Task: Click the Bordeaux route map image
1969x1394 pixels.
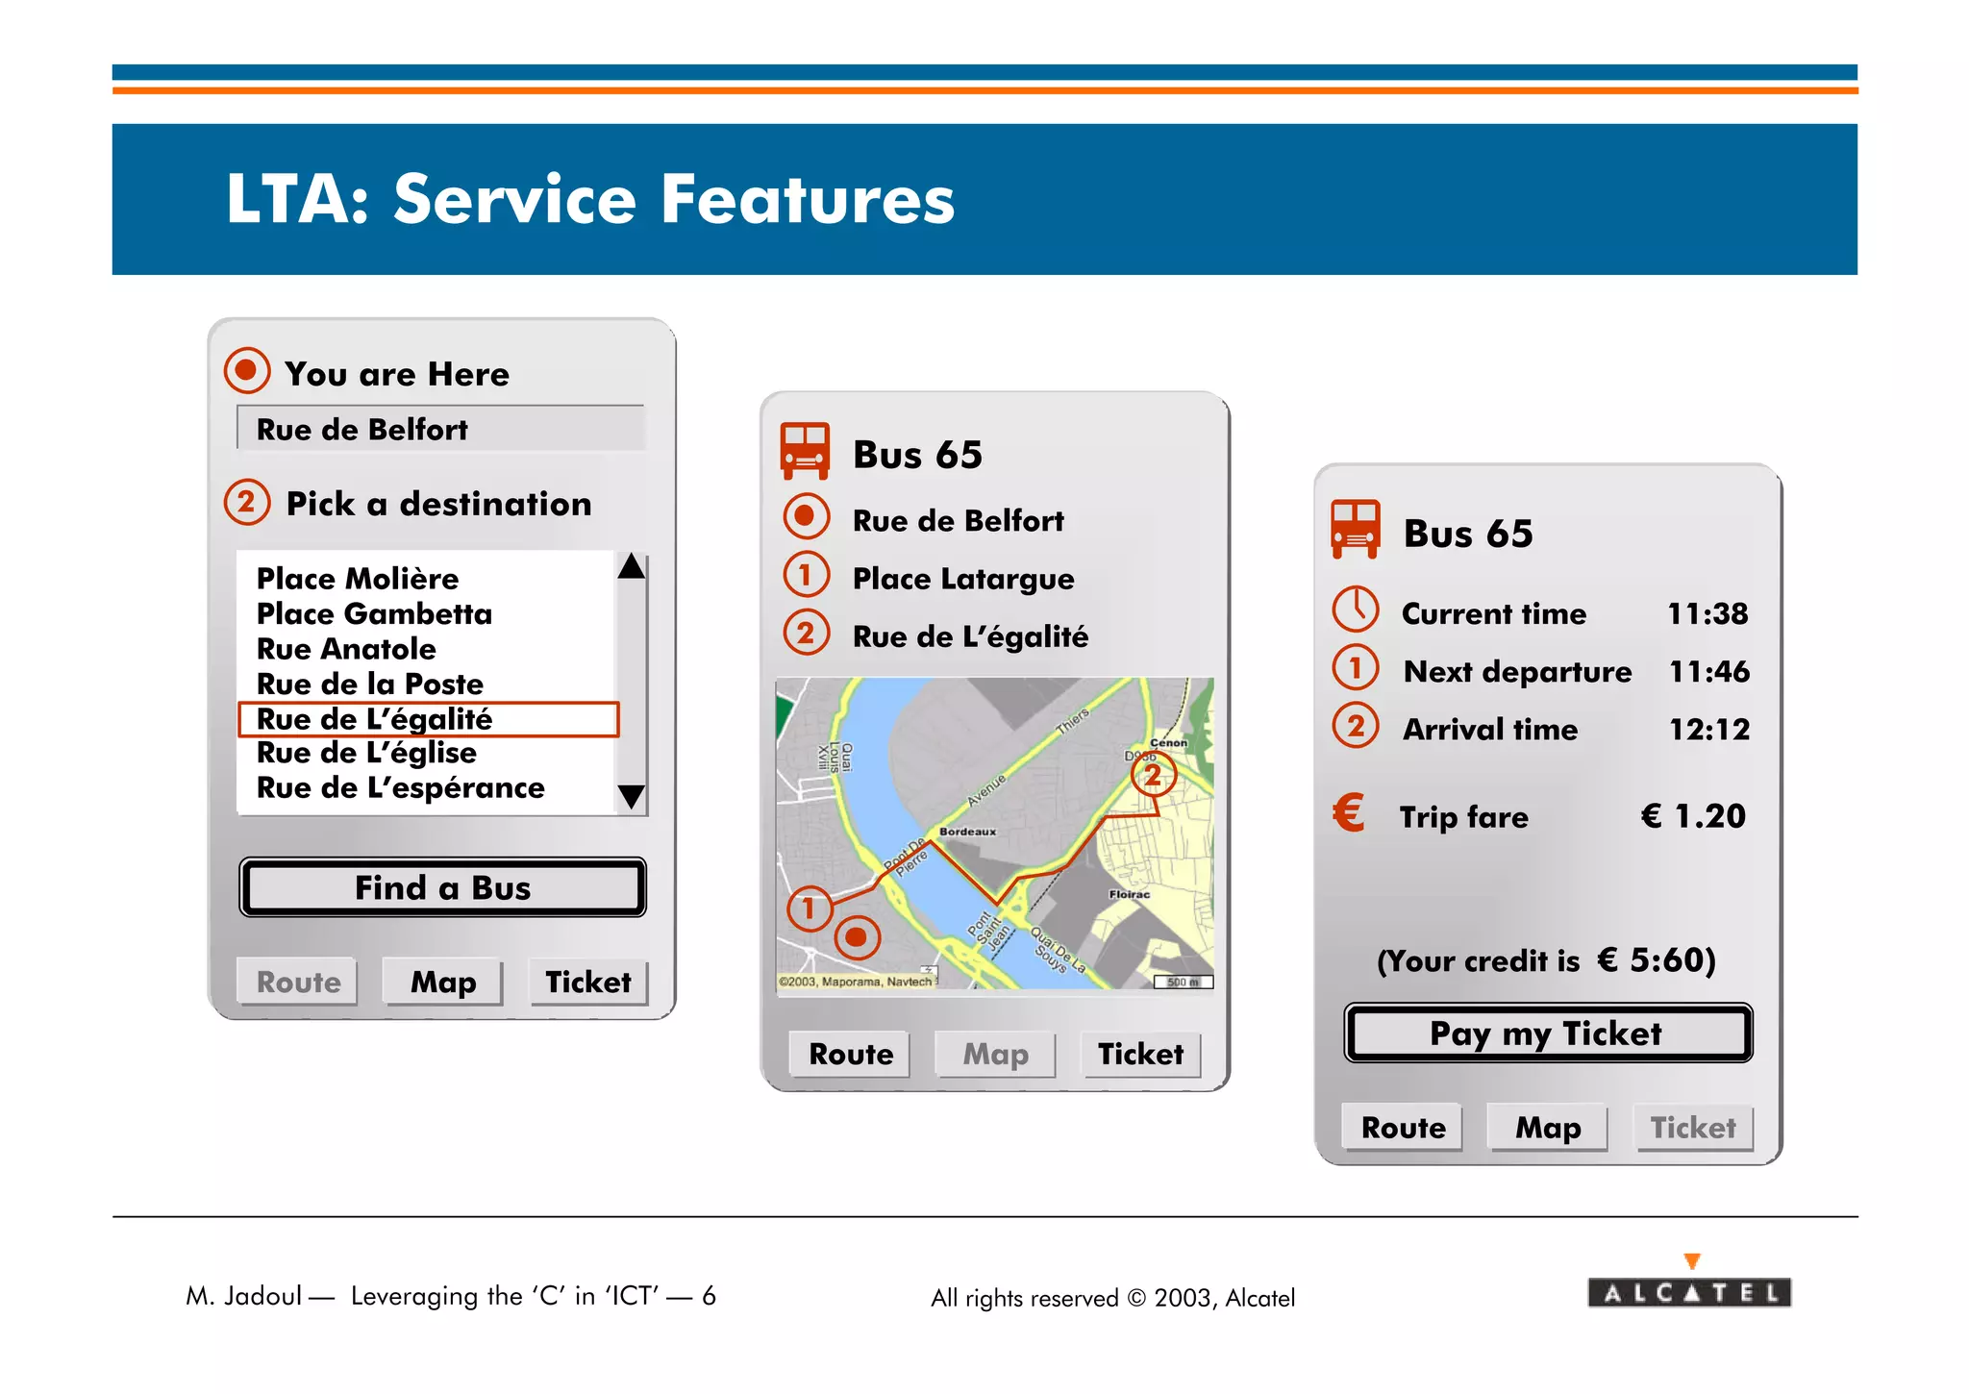Action: (x=995, y=834)
